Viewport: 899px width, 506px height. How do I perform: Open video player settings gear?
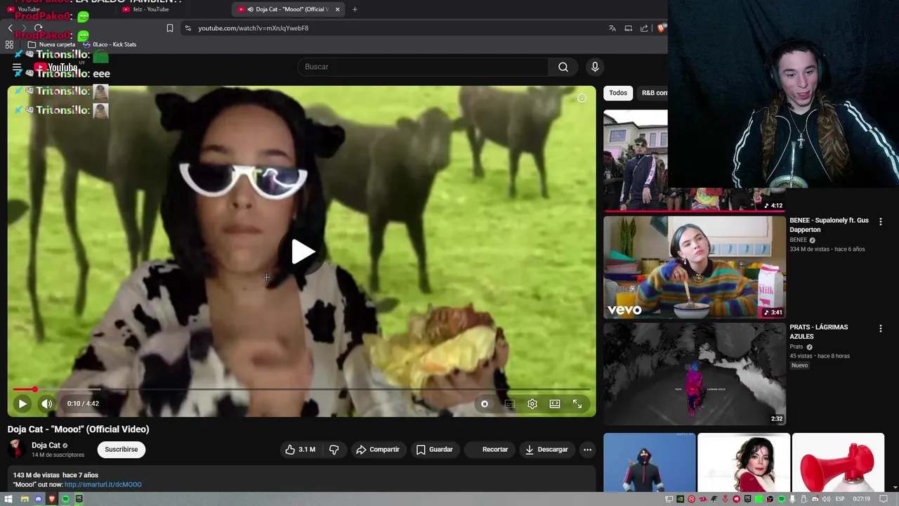click(532, 404)
